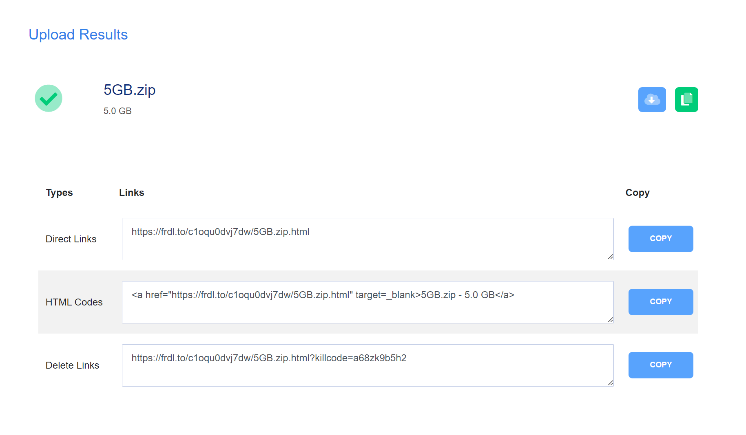This screenshot has height=435, width=746.
Task: Click the HTML Codes row label
Action: click(74, 302)
